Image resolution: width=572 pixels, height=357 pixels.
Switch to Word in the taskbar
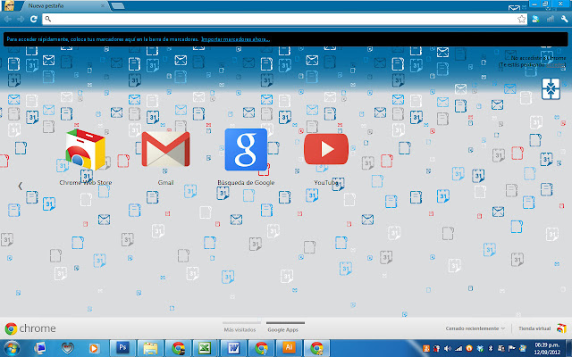(233, 348)
